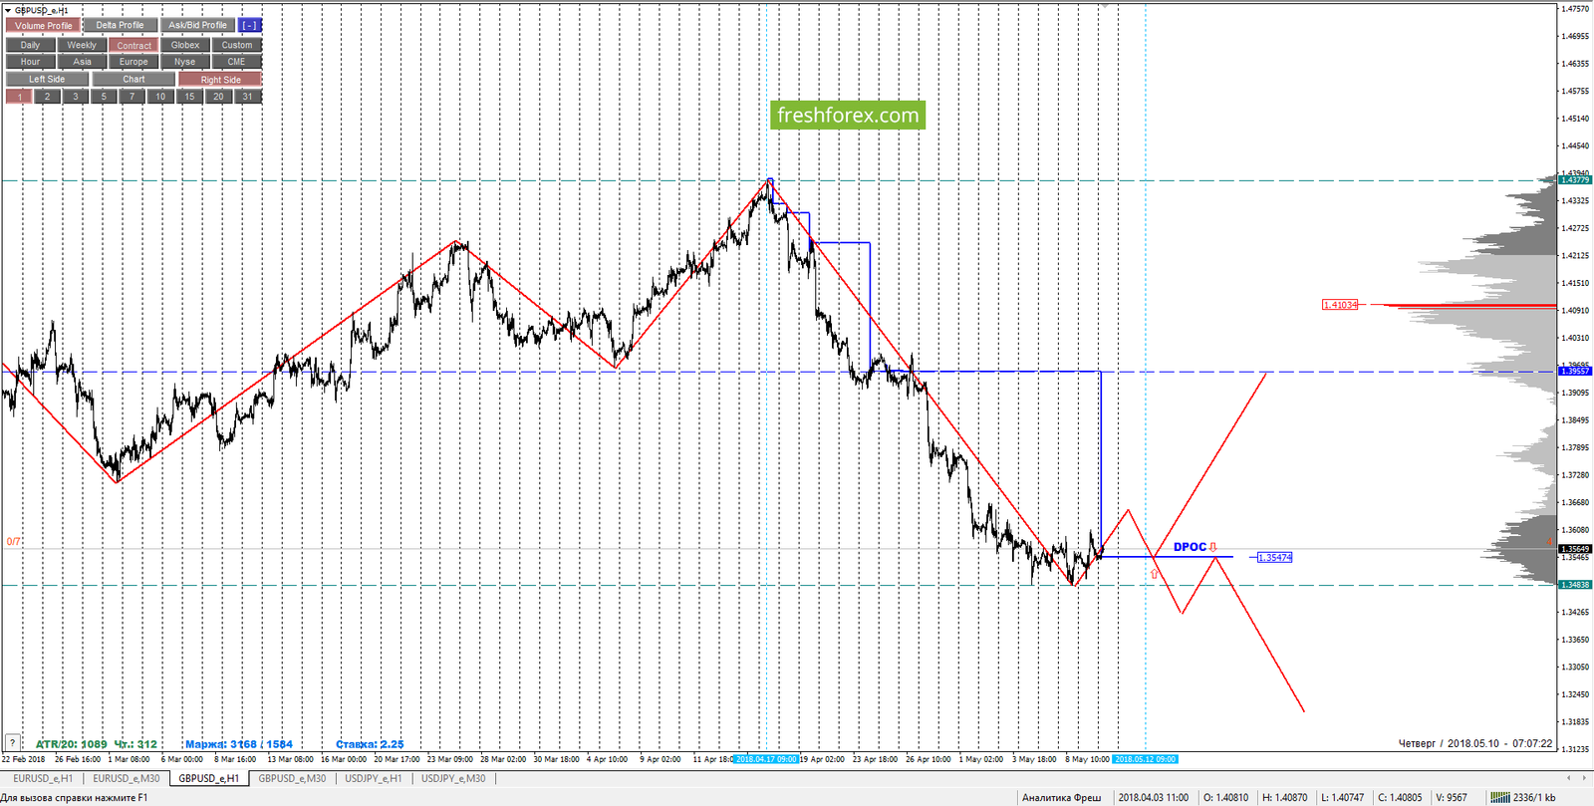
Task: Open the question mark help button
Action: pyautogui.click(x=13, y=742)
